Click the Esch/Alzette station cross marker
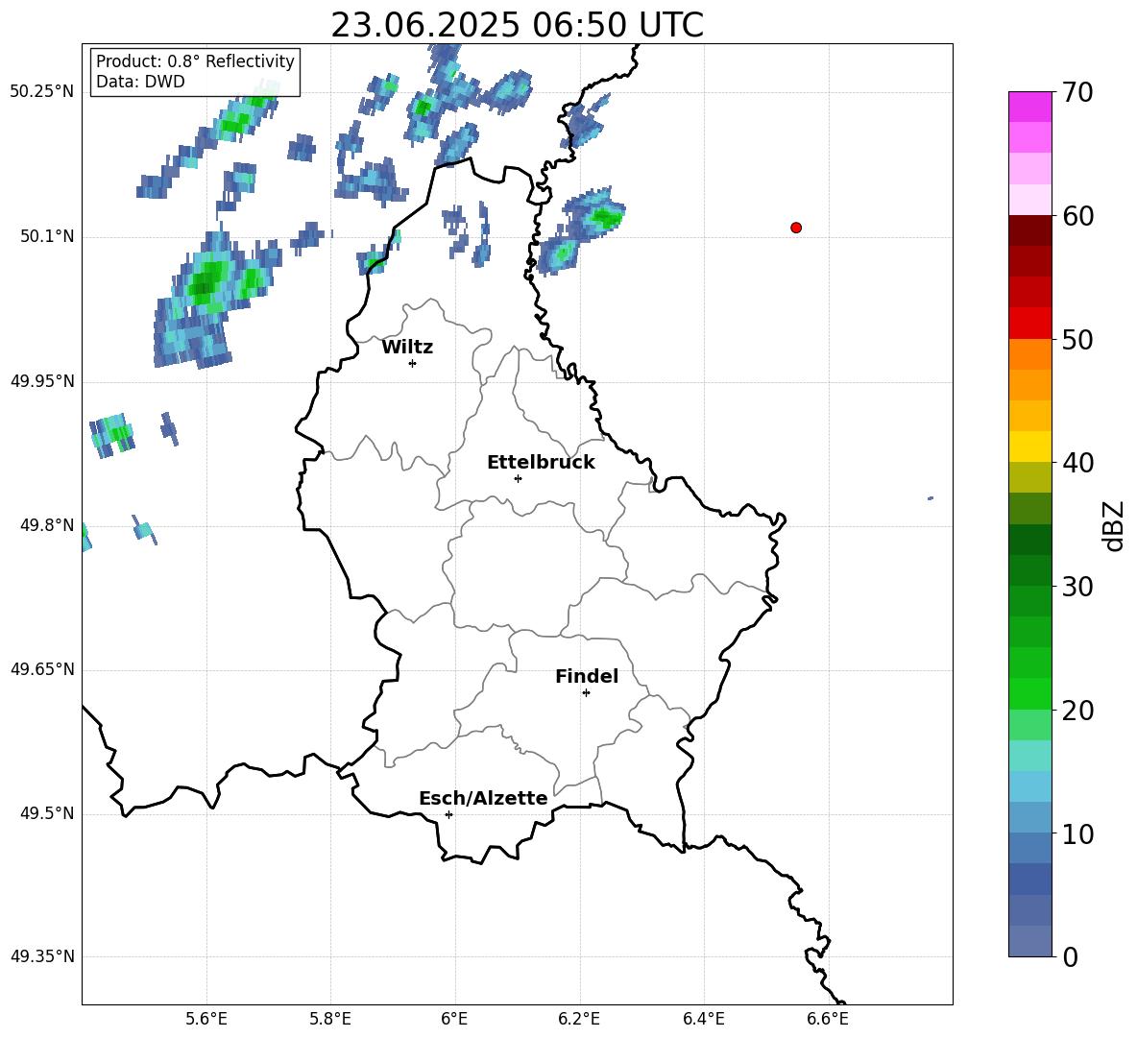Image resolution: width=1137 pixels, height=1038 pixels. 448,814
